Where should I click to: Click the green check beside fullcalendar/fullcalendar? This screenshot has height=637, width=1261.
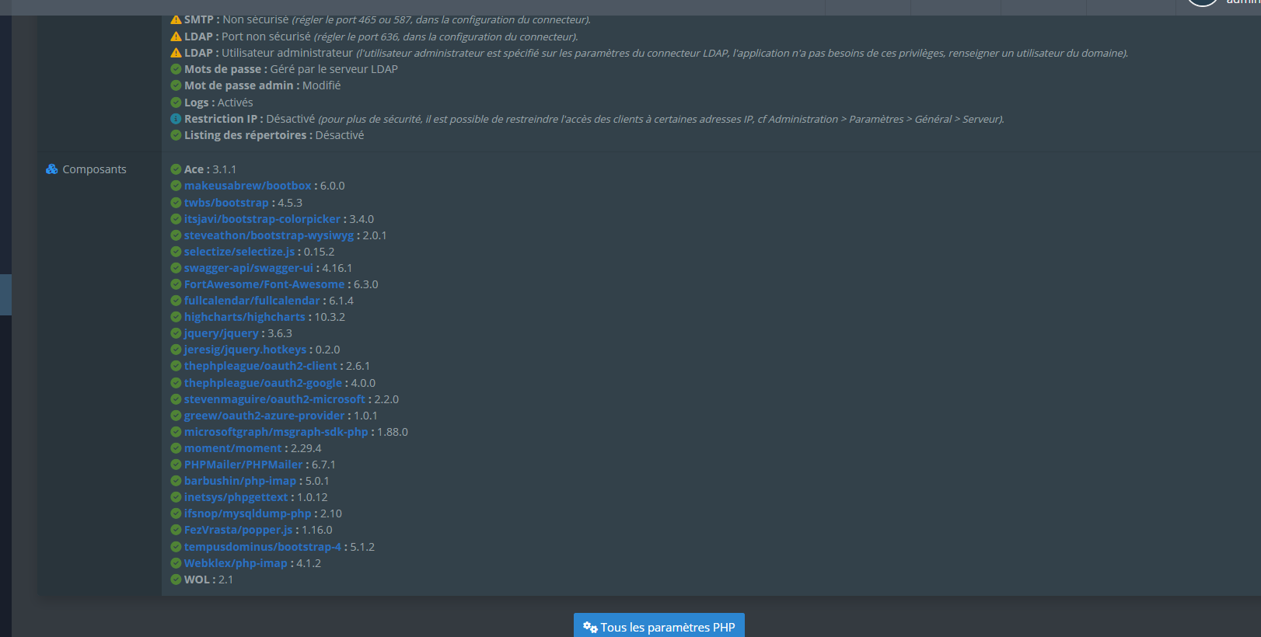tap(176, 301)
